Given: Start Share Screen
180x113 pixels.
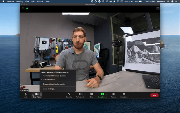Looking at the screenshot, I should click(x=102, y=95).
